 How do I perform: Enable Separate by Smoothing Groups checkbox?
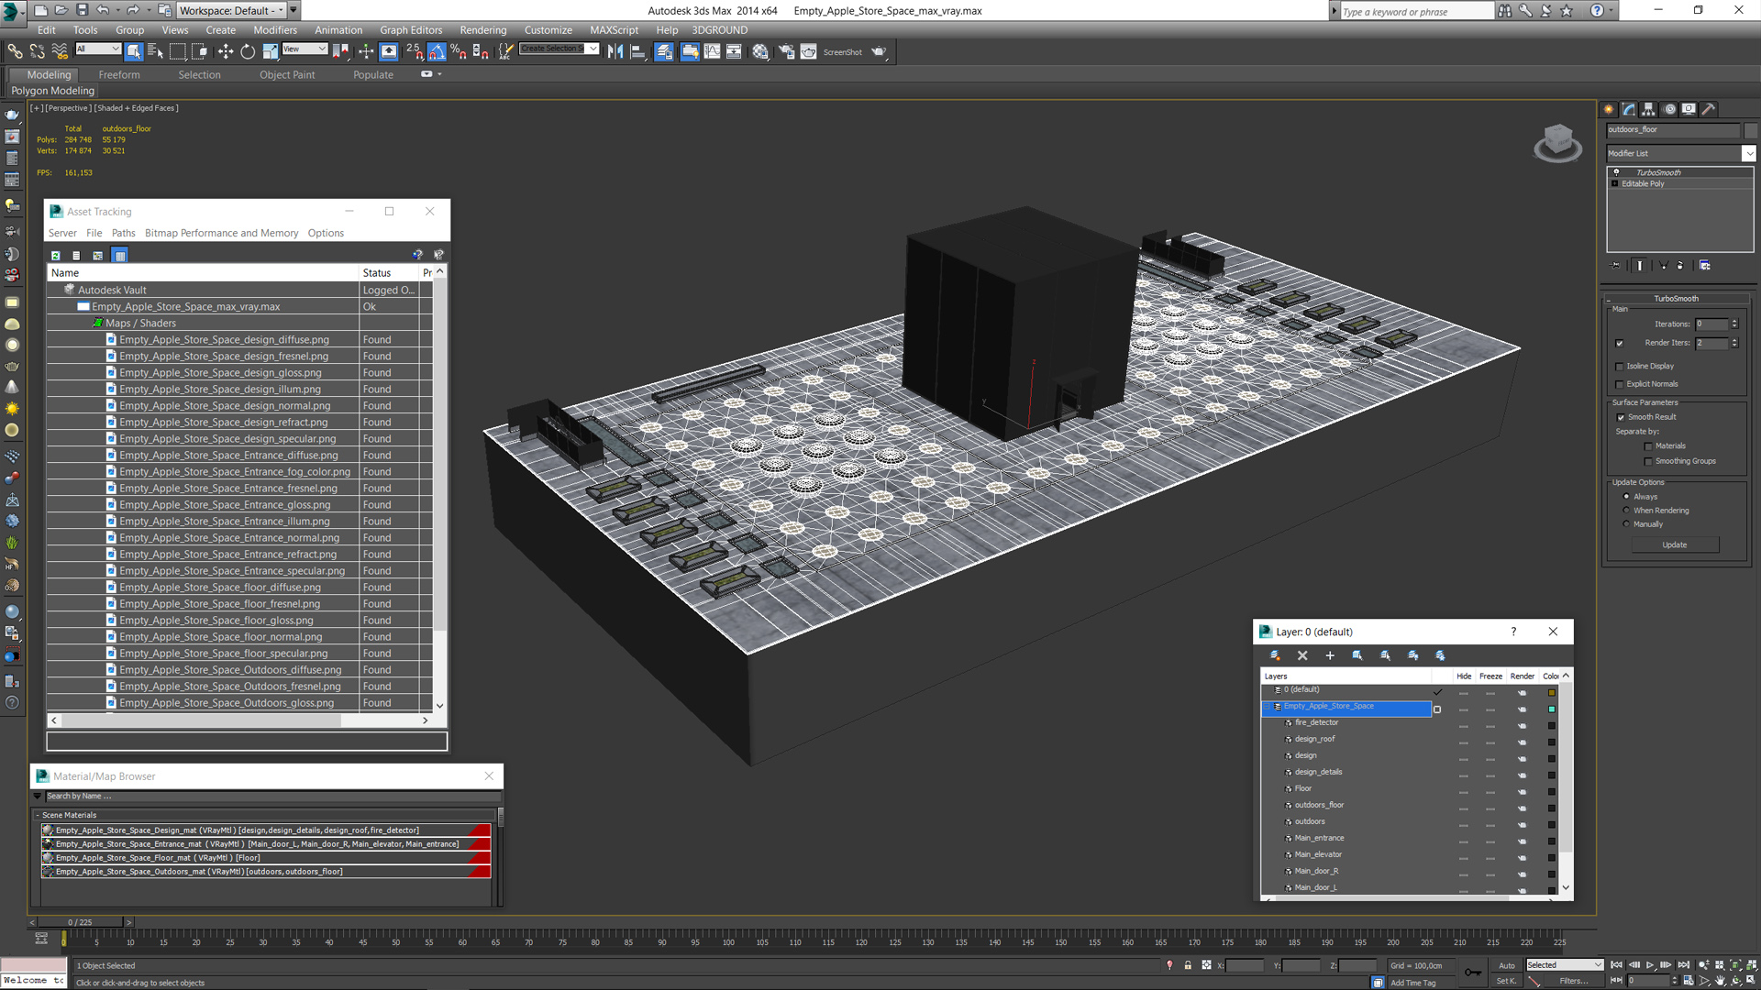[1648, 462]
